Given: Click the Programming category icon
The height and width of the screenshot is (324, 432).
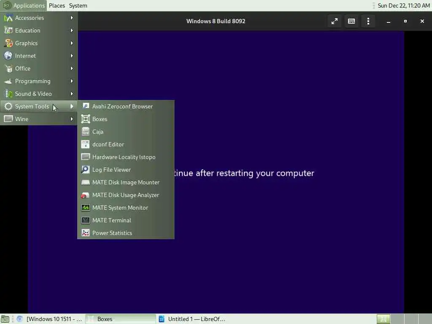Looking at the screenshot, I should (8, 81).
